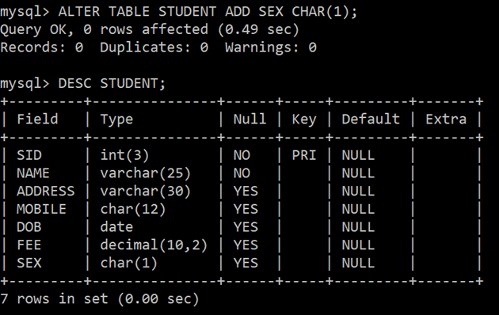Click the Default column header
499x315 pixels.
(371, 120)
